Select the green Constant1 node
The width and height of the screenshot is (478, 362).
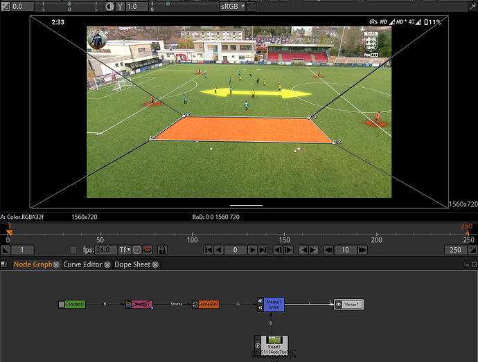click(x=75, y=304)
